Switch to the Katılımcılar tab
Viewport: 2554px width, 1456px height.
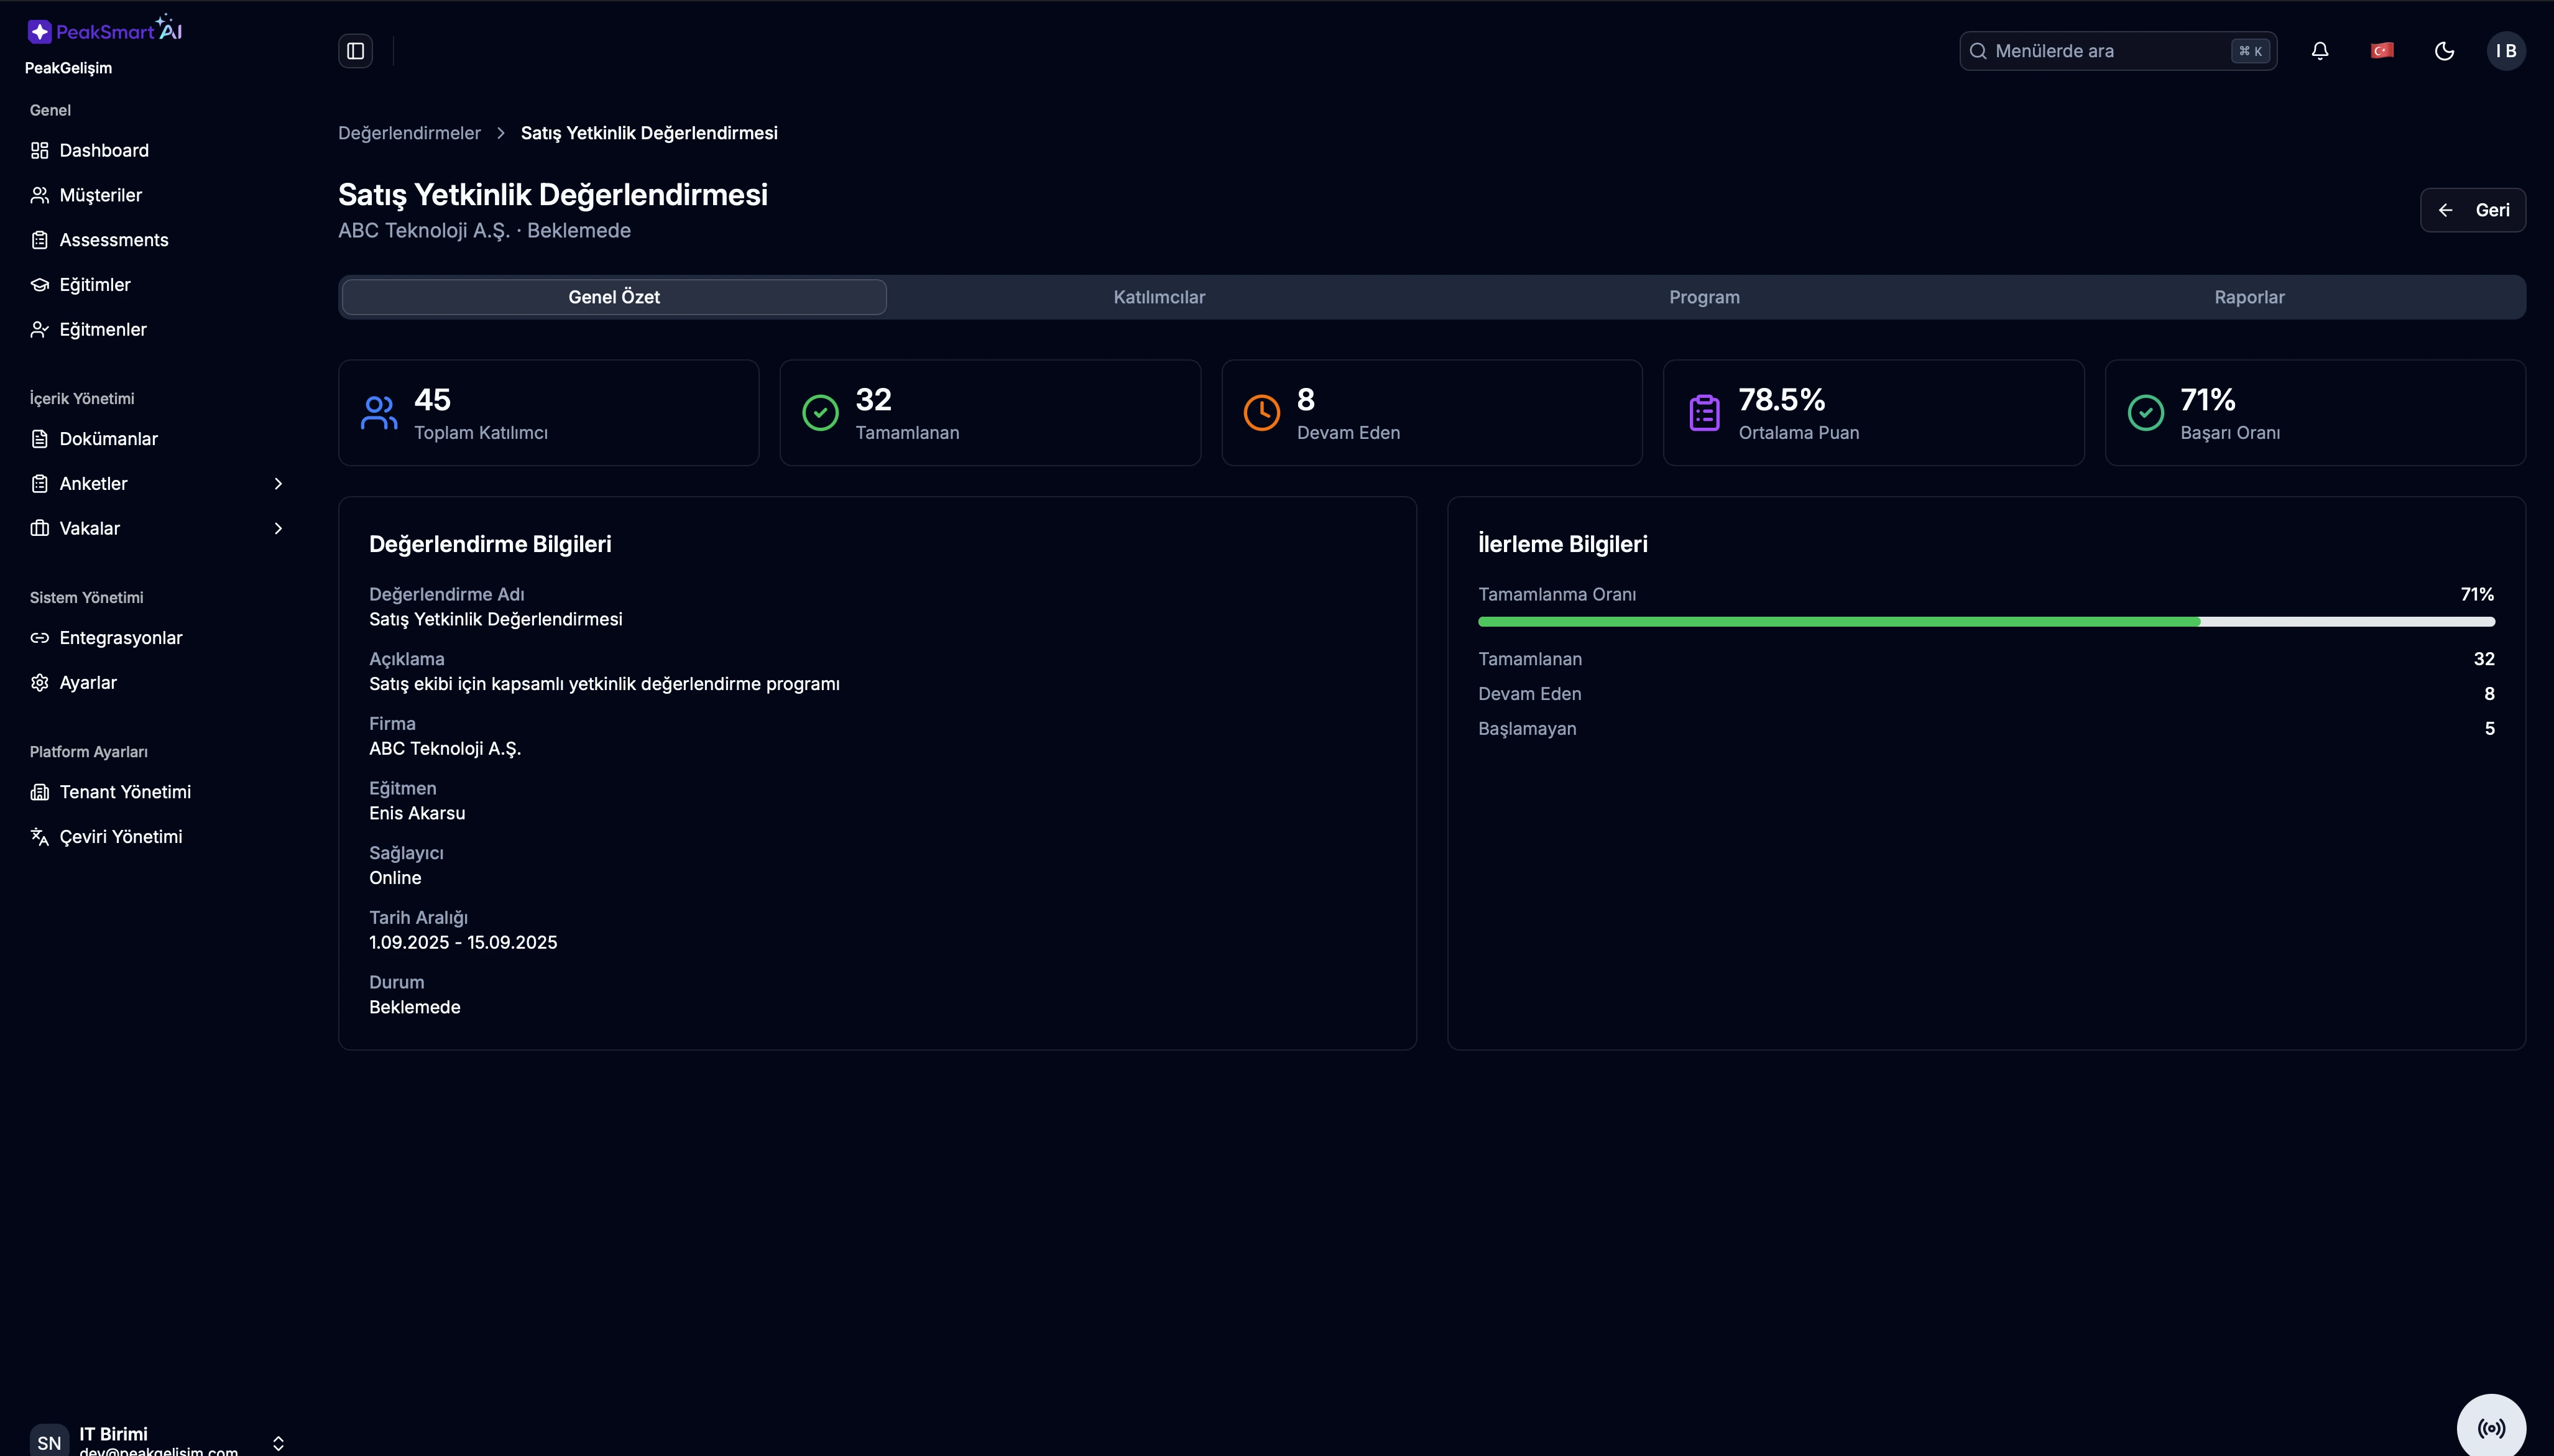click(1159, 297)
